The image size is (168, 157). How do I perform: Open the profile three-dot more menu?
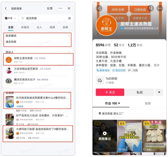coord(160,8)
